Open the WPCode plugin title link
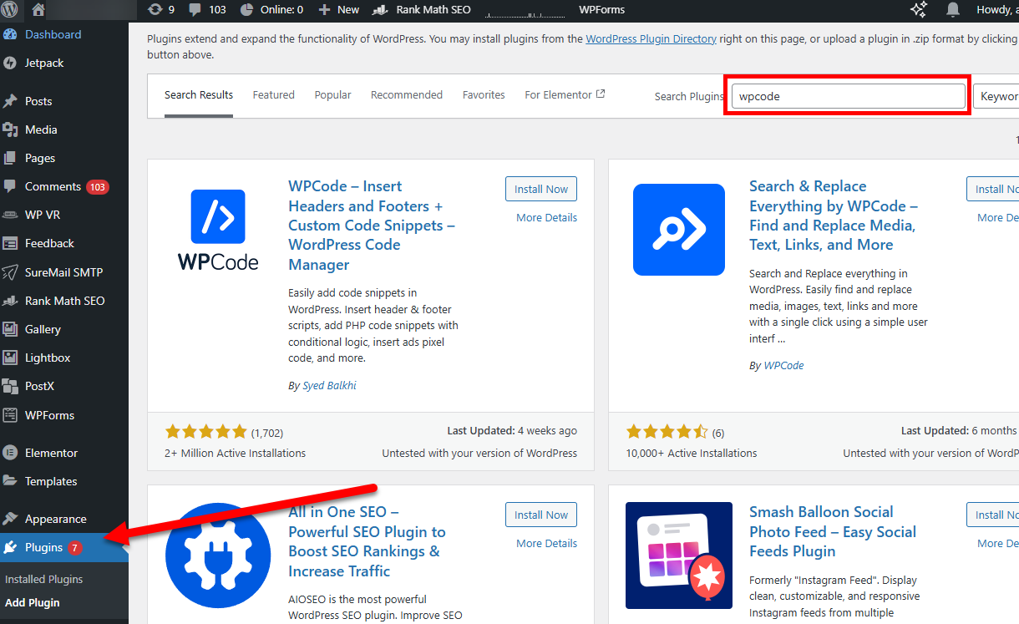The image size is (1019, 624). pyautogui.click(x=372, y=226)
